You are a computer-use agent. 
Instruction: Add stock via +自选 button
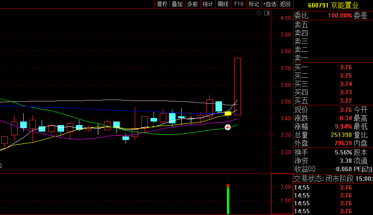click(269, 4)
